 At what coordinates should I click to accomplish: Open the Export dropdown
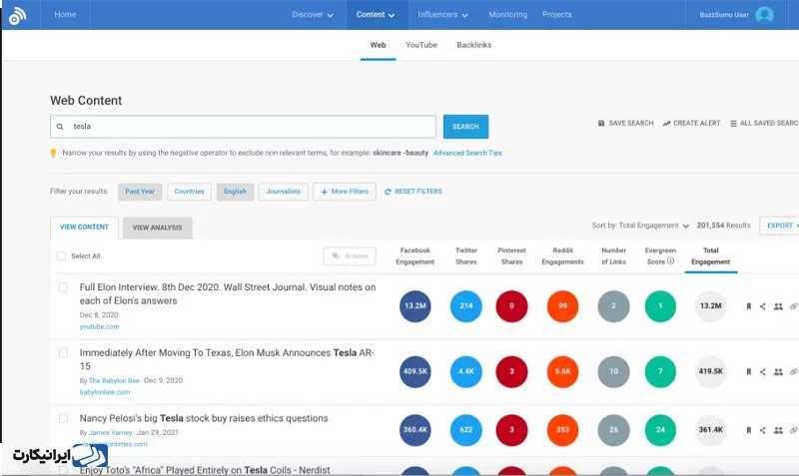tap(781, 226)
